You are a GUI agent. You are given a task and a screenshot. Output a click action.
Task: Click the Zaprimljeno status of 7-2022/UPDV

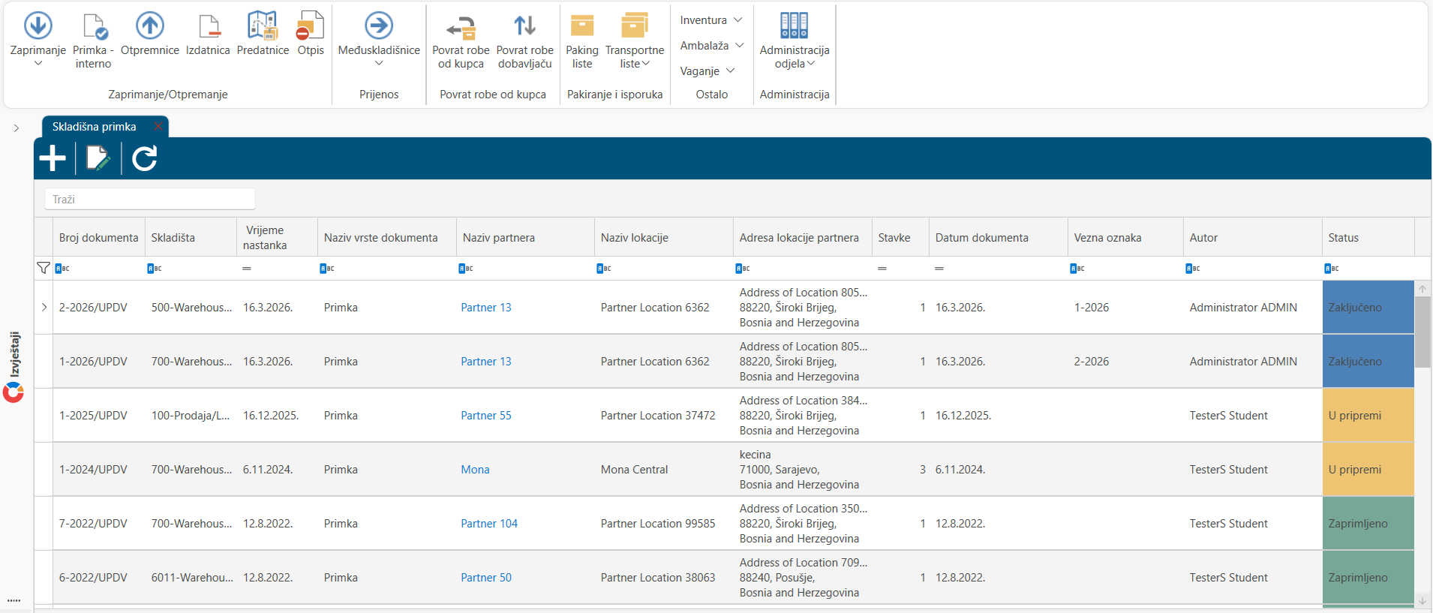[1368, 523]
